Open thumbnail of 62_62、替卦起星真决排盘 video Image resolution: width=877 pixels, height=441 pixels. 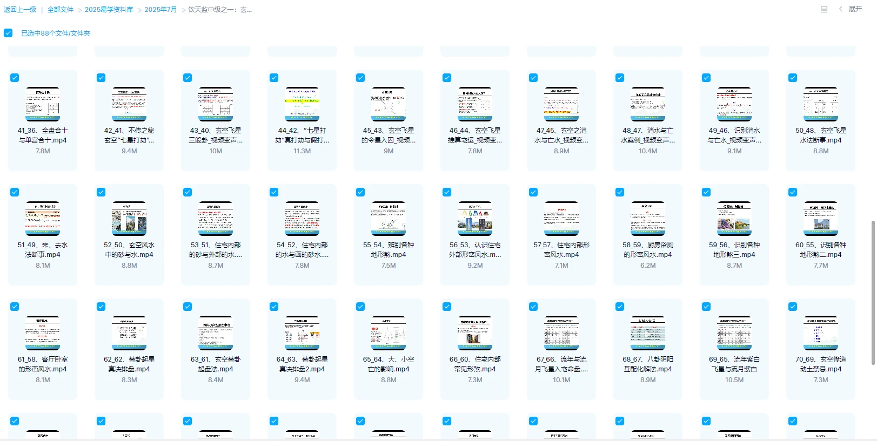[129, 333]
